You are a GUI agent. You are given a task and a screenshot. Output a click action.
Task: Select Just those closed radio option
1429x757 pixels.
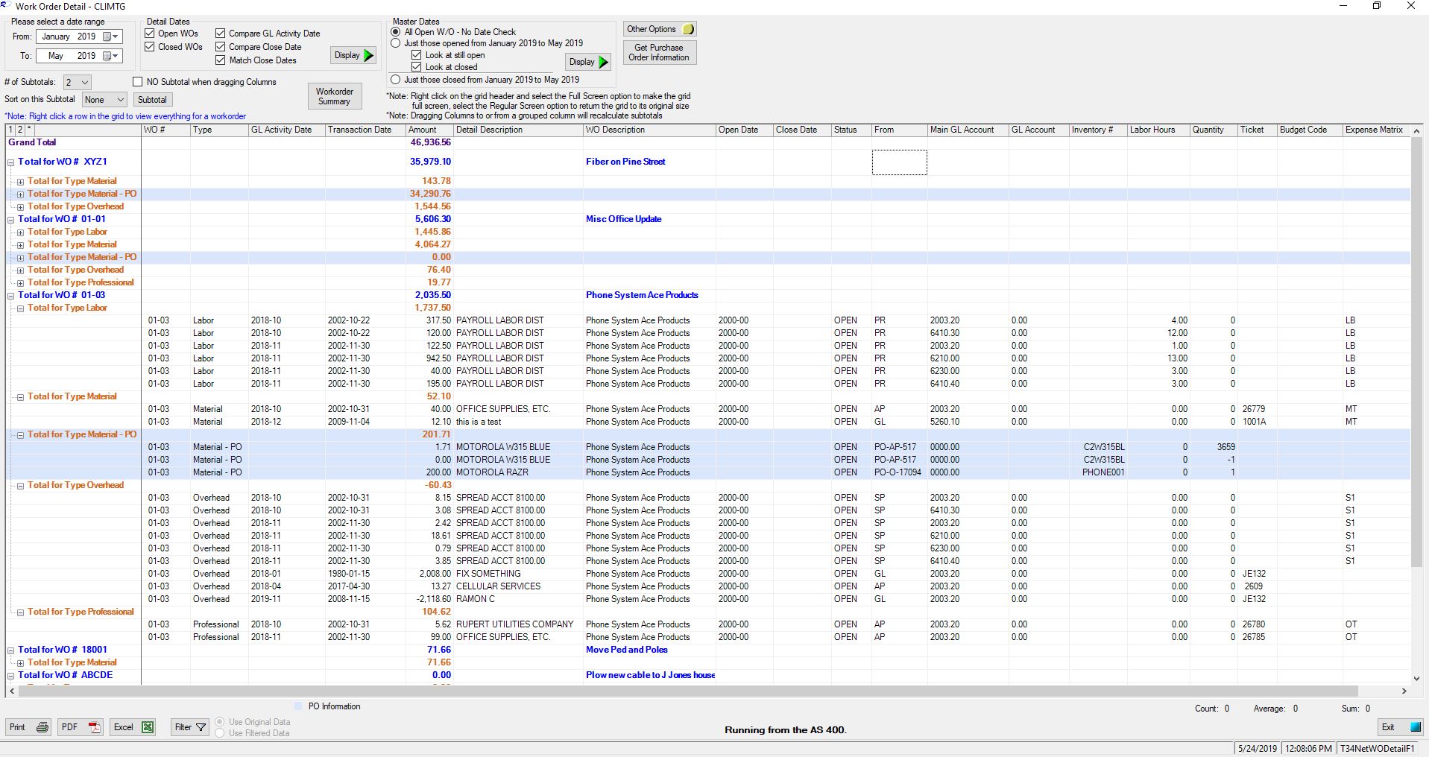pos(396,80)
